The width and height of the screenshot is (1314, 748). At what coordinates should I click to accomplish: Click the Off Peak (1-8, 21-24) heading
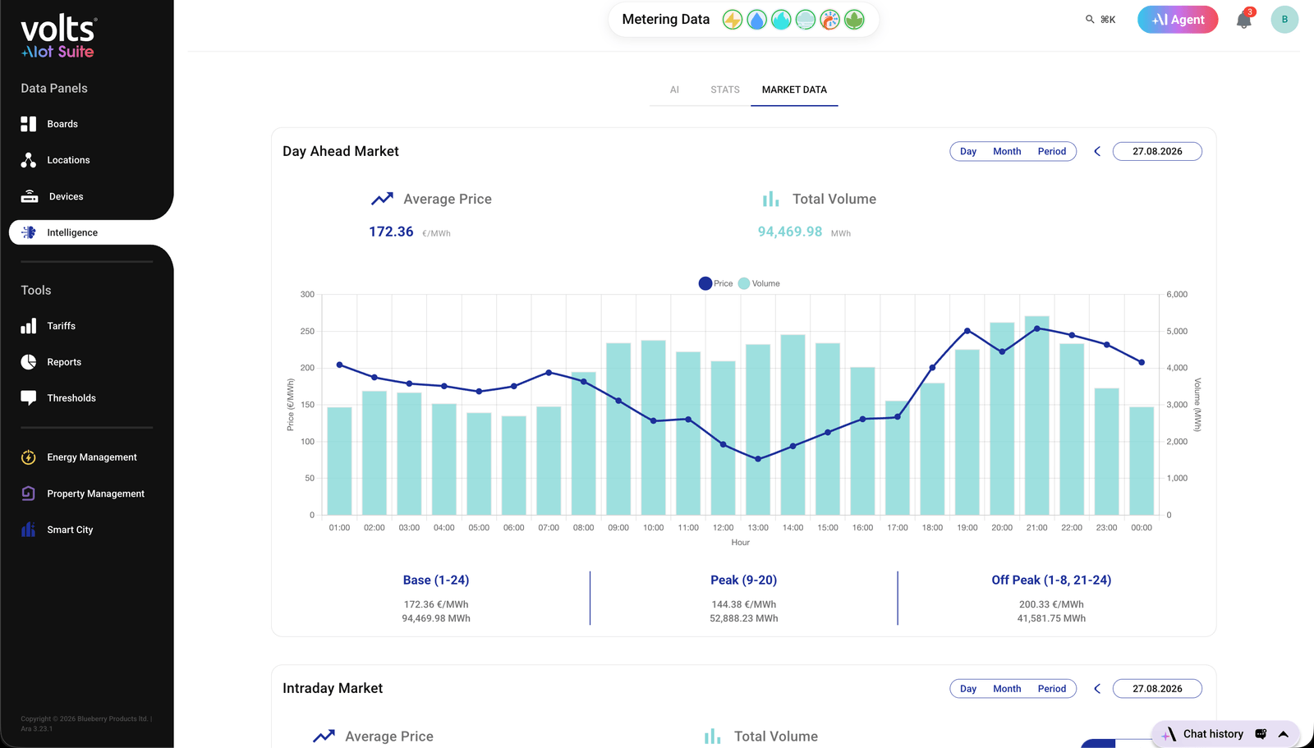1051,581
